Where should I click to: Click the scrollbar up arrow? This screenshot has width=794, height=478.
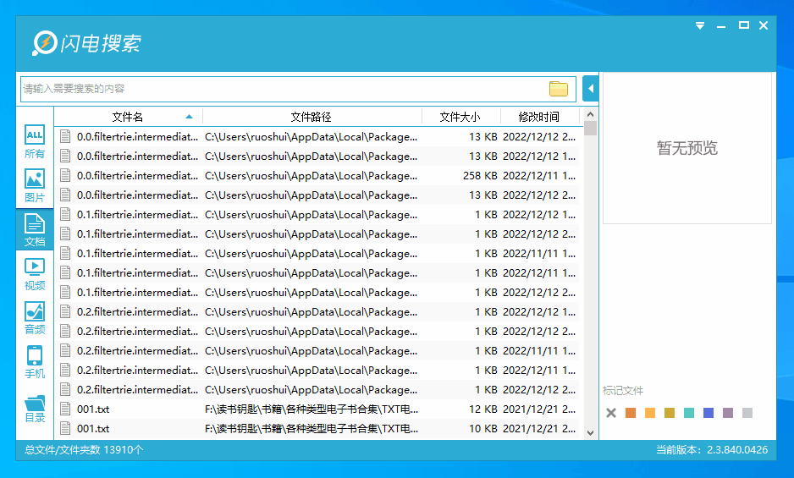[x=591, y=114]
